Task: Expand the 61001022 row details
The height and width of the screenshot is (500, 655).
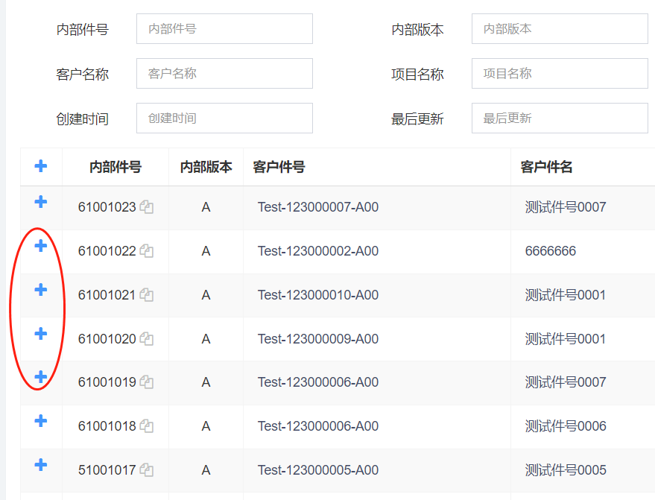Action: coord(41,246)
